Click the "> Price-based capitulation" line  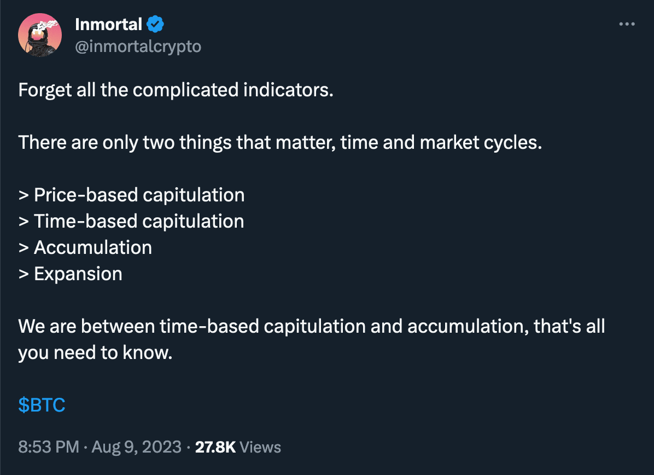pos(131,195)
